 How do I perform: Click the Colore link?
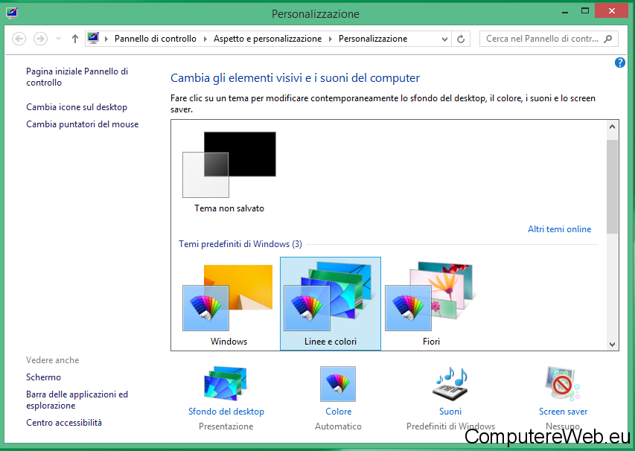point(338,412)
